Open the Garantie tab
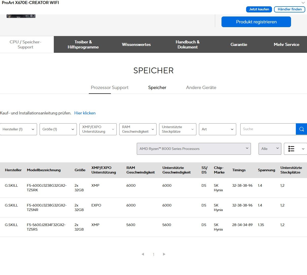307x275 pixels. pos(239,44)
